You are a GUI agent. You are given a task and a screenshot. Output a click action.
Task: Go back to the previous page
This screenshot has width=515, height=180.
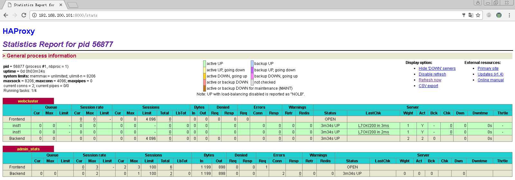pyautogui.click(x=6, y=15)
